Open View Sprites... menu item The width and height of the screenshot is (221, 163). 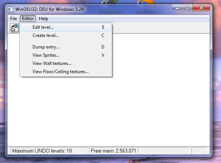point(66,55)
